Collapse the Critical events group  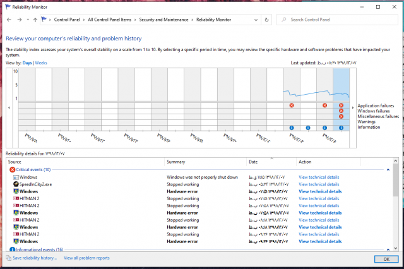387,169
